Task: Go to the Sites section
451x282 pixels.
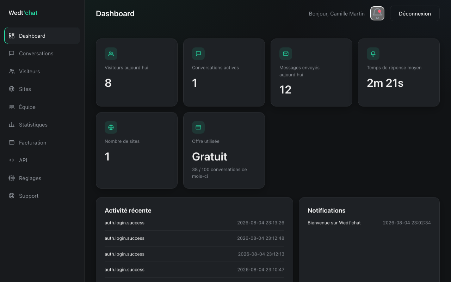Action: [42, 89]
